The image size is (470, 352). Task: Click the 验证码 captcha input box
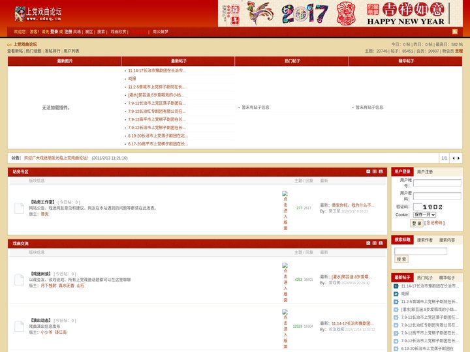click(x=418, y=207)
